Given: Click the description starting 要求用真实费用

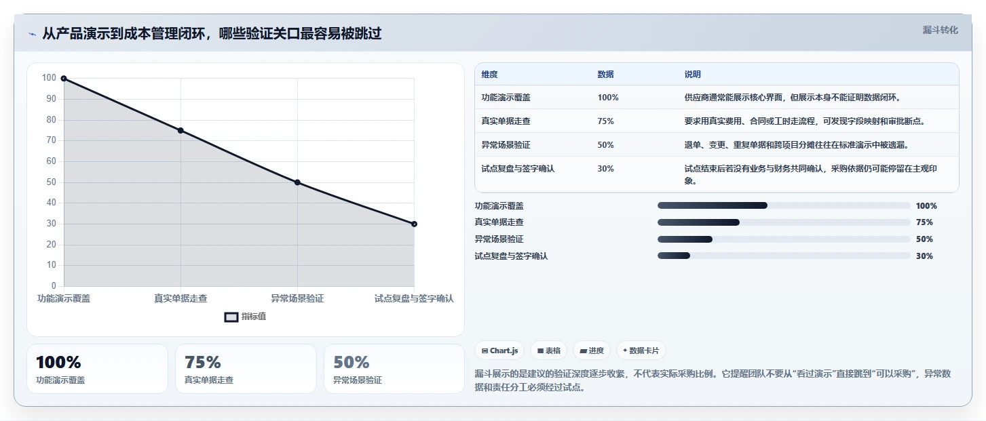Looking at the screenshot, I should (805, 121).
